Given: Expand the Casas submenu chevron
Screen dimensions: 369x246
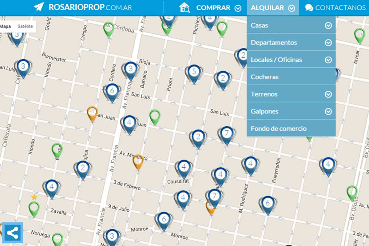Looking at the screenshot, I should click(328, 26).
